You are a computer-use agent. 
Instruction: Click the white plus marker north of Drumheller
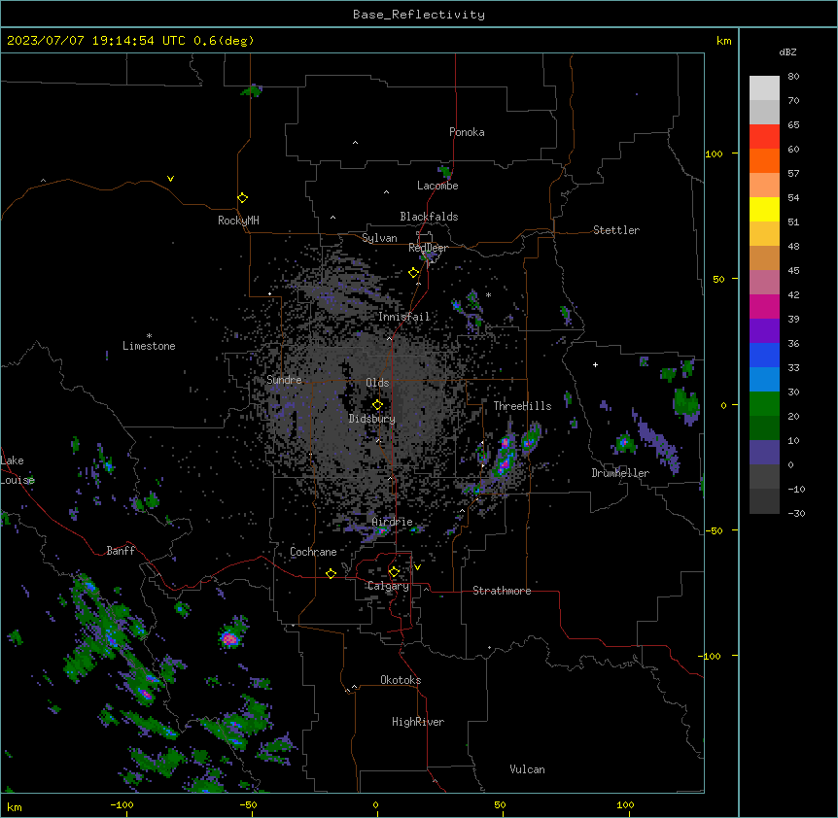[x=595, y=364]
